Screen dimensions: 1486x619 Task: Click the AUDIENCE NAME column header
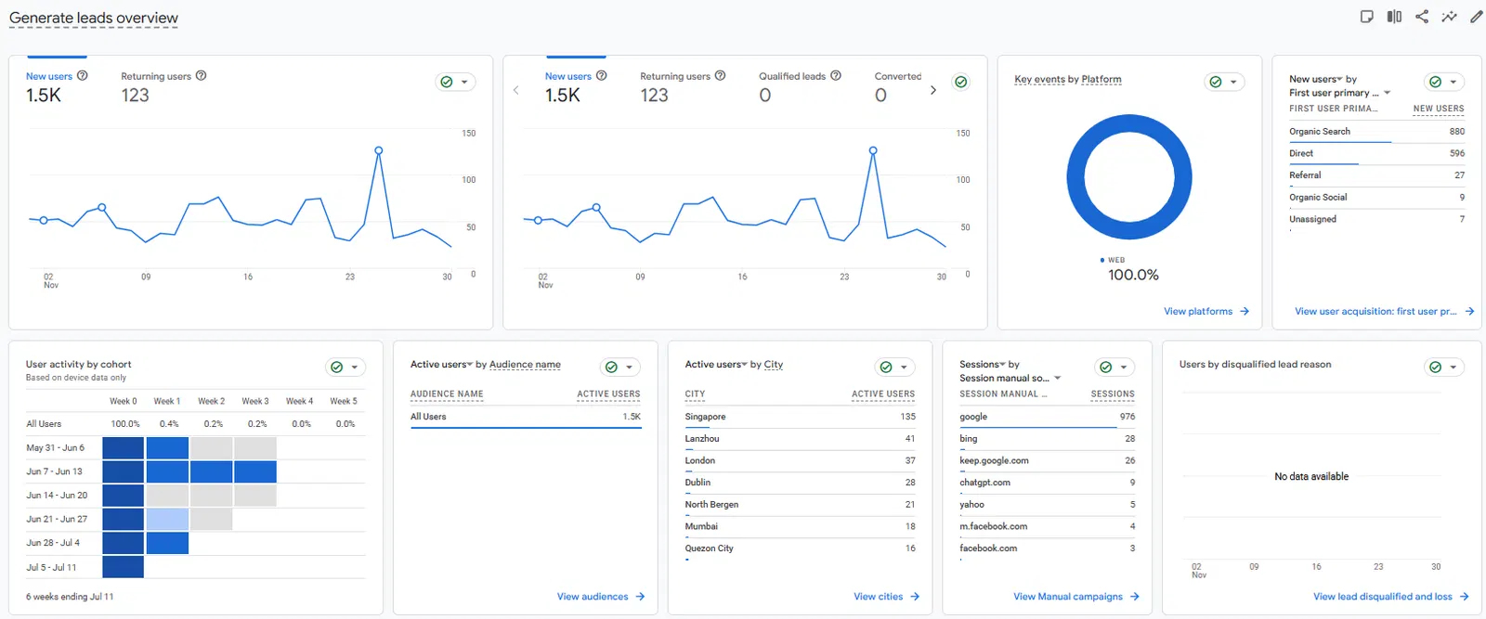(447, 394)
